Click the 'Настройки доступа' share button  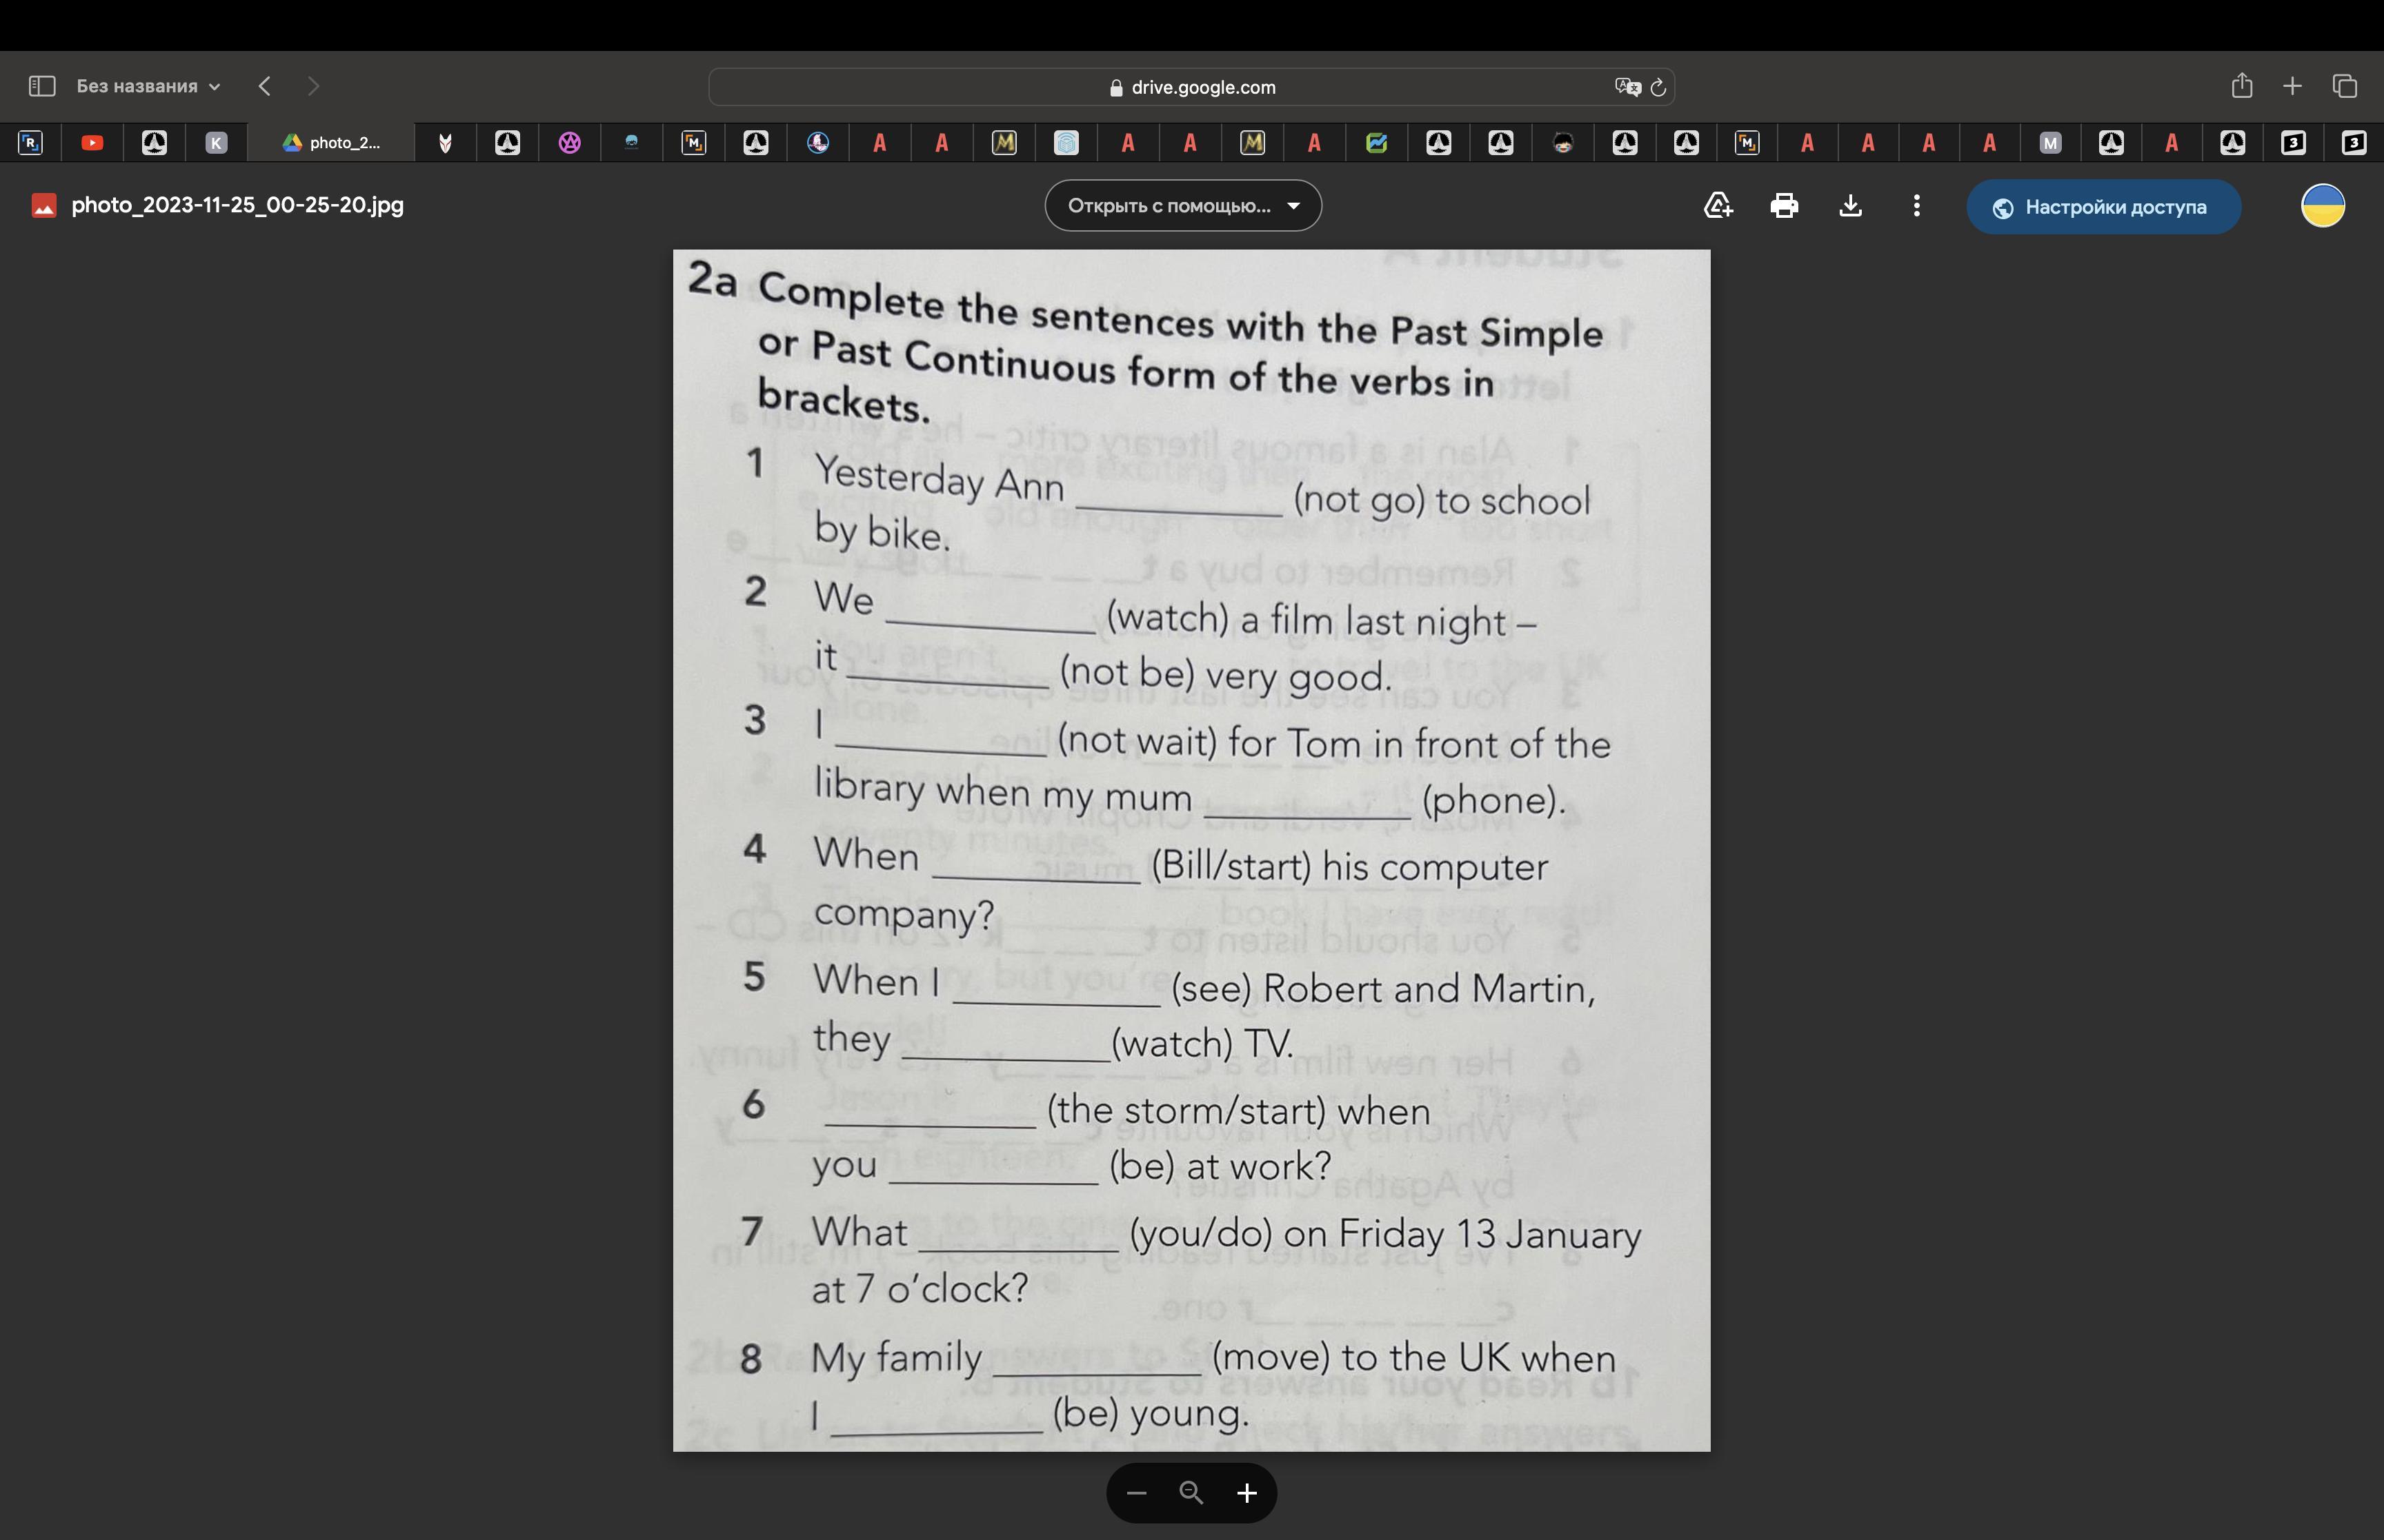pos(2103,207)
